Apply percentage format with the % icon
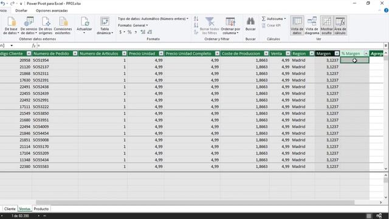Viewport: 389px width, 219px height. [x=129, y=32]
